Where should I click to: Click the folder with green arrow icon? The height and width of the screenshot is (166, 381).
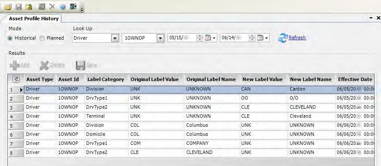[29, 7]
